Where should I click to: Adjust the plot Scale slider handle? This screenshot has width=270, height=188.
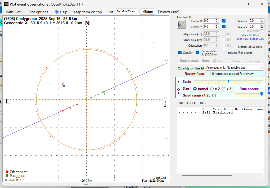pyautogui.click(x=228, y=81)
